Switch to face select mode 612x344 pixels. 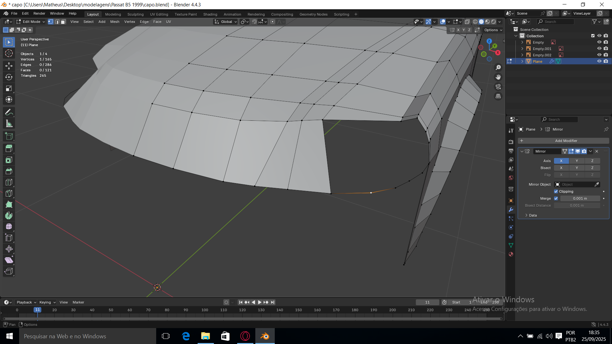point(63,22)
